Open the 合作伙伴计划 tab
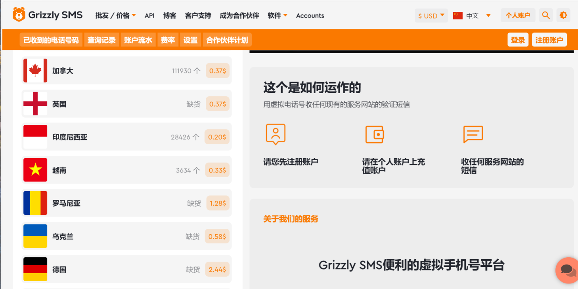This screenshot has width=578, height=289. click(227, 40)
